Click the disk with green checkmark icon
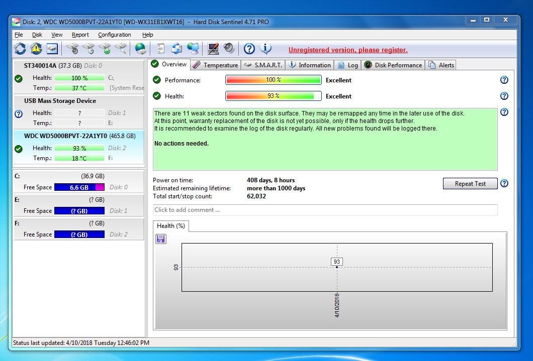The height and width of the screenshot is (361, 533). 106,49
